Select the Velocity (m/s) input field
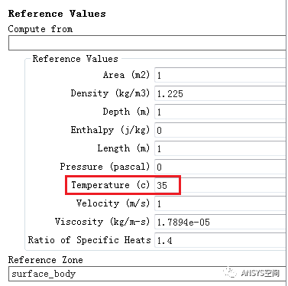Screen dimensions: 288x286 coord(220,203)
